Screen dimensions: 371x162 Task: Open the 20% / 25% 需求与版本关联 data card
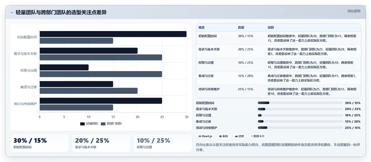coord(101,143)
